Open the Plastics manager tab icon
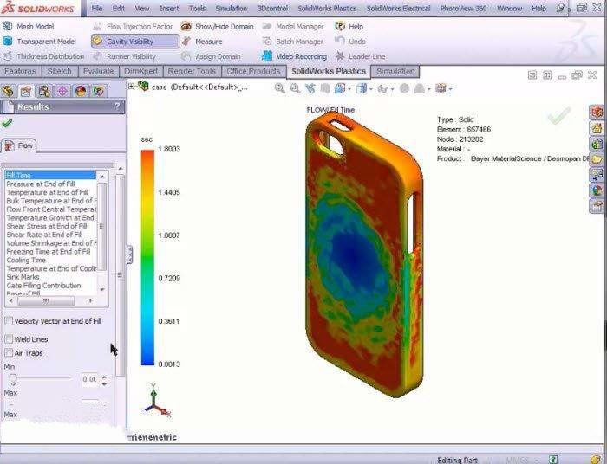Viewport: 607px width, 464px height. point(99,91)
